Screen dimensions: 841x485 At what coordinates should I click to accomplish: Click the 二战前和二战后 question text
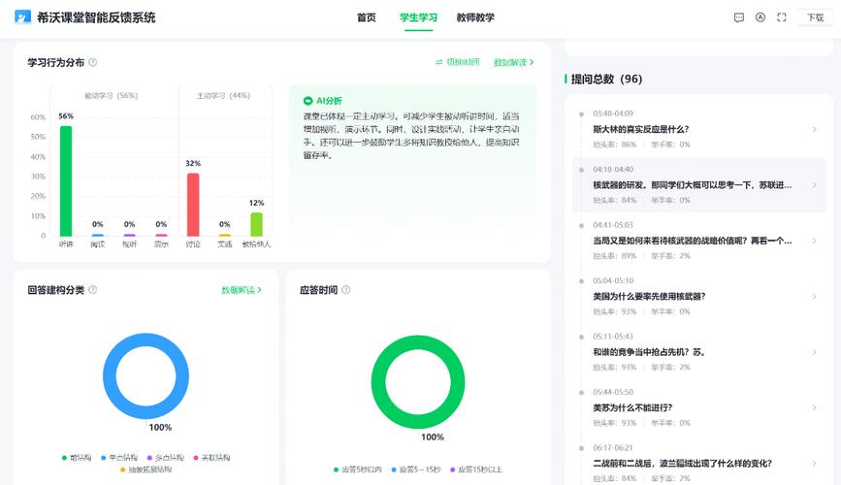tap(682, 464)
